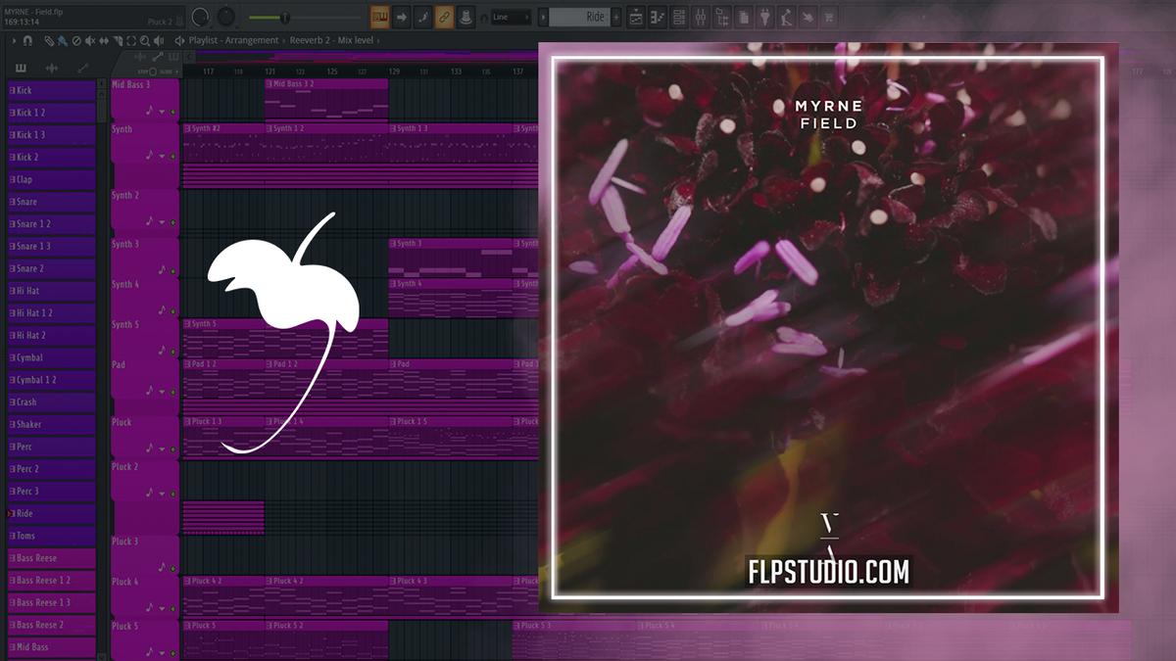Open the Piano roll window
The image size is (1176, 661).
(x=657, y=17)
